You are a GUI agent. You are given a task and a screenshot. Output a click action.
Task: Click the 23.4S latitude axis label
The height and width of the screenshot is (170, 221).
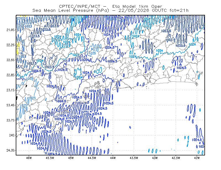click(x=10, y=105)
